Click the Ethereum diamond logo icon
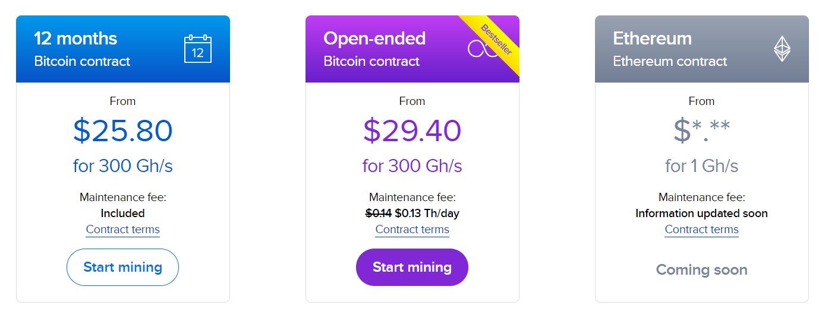The width and height of the screenshot is (825, 318). (782, 49)
